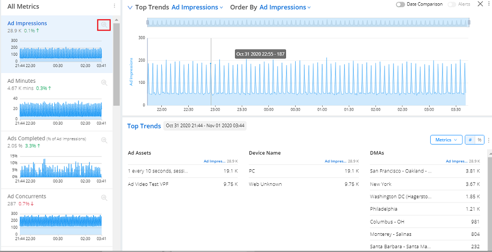Screen dimensions: 492x252
Task: Click the Ad Concurrents metric title
Action: click(26, 197)
